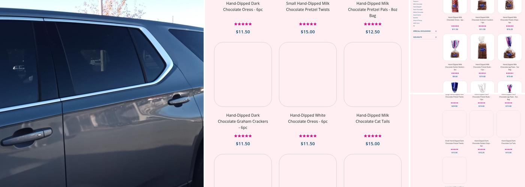Viewport: 525px width, 187px height.
Task: Open the Hand-Dipped Dark Chocolate Potato Chips title
Action: [481, 144]
